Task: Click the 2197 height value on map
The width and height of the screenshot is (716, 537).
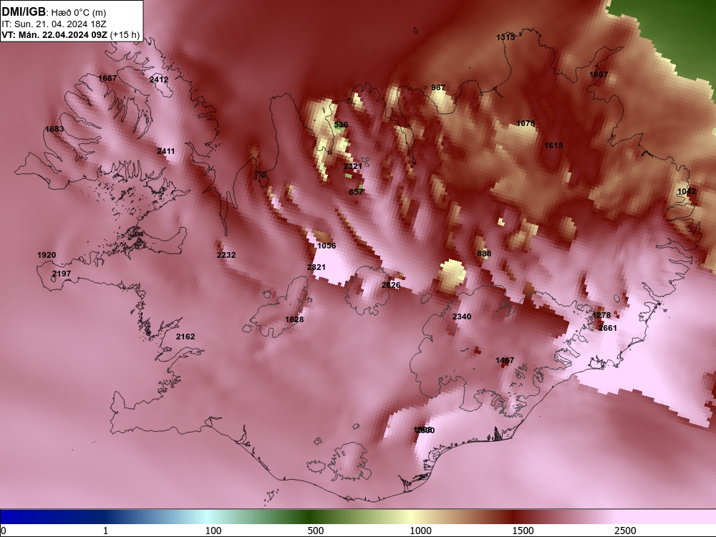Action: 62,274
